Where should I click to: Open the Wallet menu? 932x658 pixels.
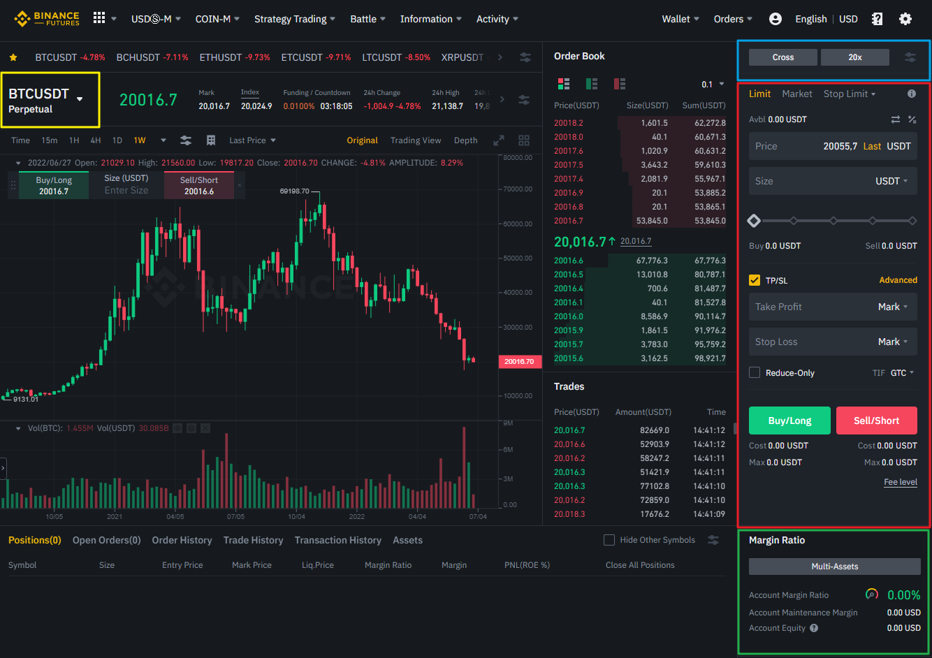pyautogui.click(x=680, y=19)
